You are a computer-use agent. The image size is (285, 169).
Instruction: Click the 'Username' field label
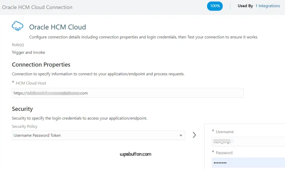225,132
